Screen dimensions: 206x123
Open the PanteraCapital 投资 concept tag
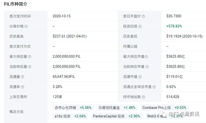[x=116, y=116]
